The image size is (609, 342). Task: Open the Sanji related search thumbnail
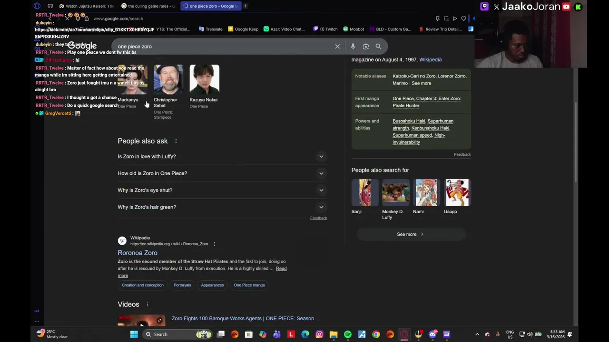[365, 192]
